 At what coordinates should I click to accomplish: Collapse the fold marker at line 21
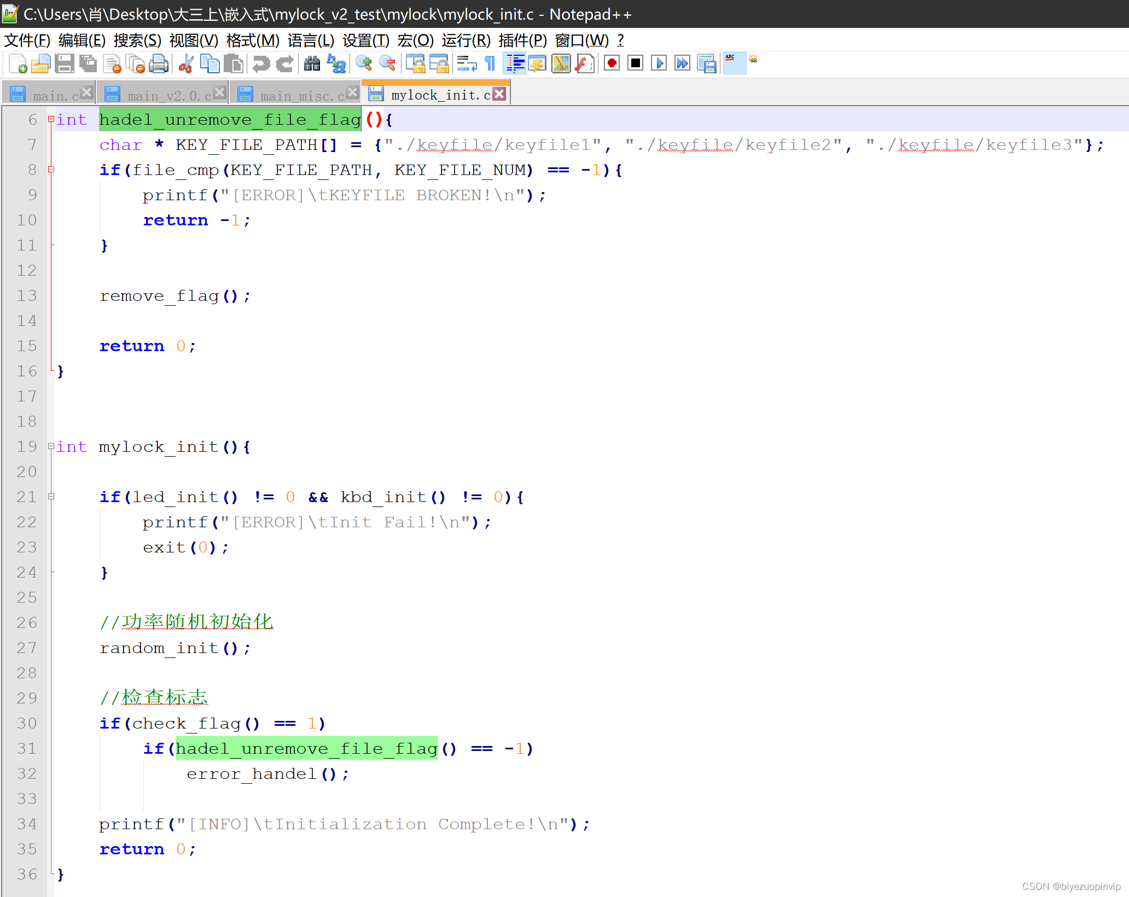(x=51, y=497)
